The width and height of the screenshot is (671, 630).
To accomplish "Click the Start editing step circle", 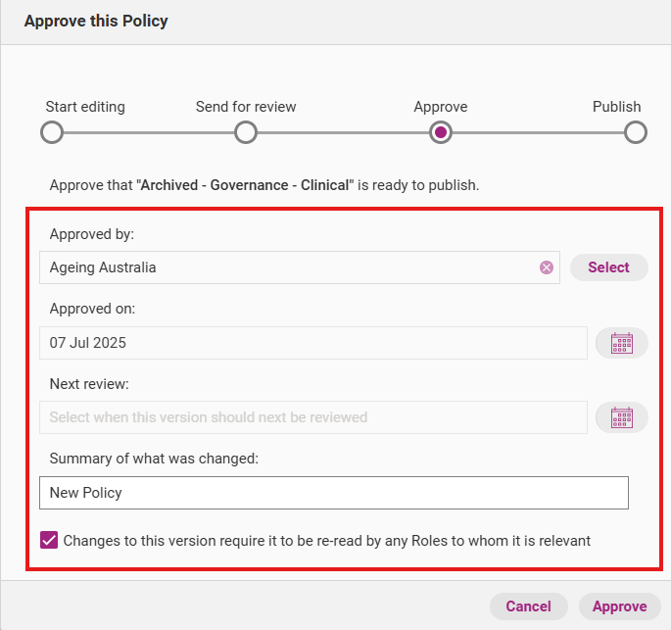I will tap(52, 132).
